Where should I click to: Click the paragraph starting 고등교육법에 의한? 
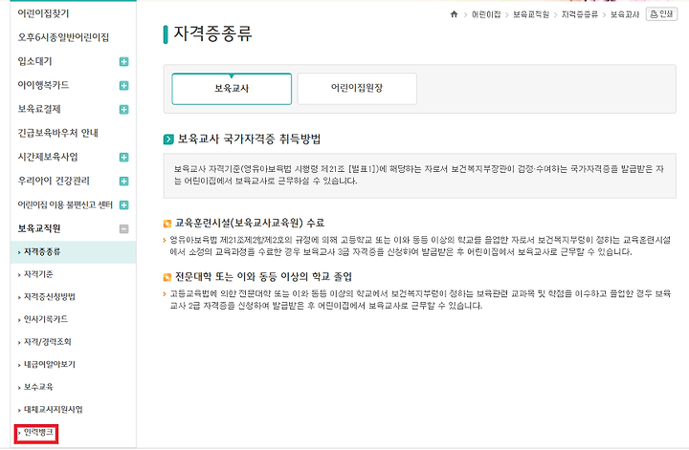tap(420, 300)
